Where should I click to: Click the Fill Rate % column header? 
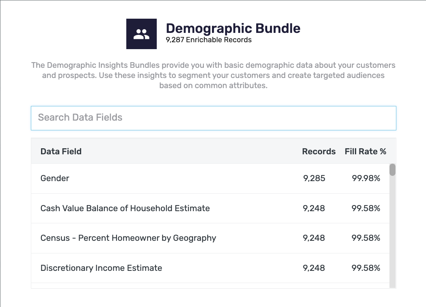tap(365, 151)
